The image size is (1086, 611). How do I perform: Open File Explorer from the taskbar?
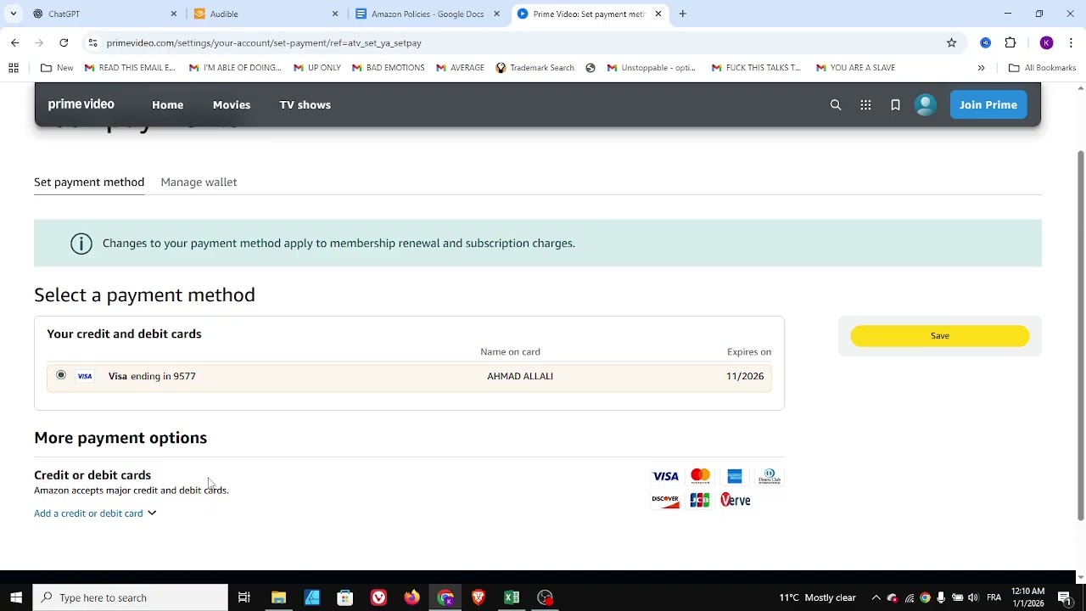(278, 597)
